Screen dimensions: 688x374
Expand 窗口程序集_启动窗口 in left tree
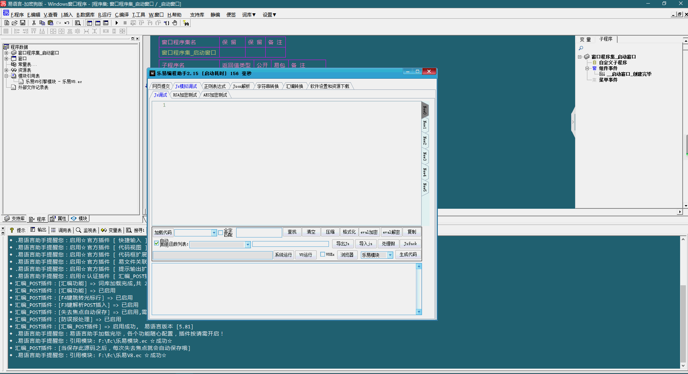(6, 53)
